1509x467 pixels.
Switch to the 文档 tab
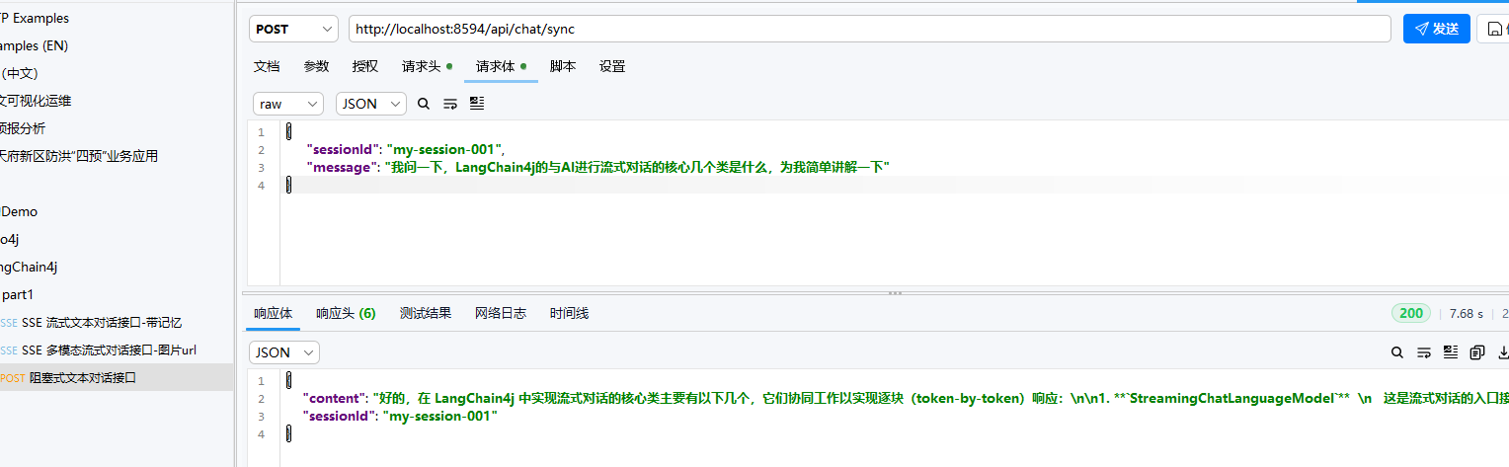(267, 66)
